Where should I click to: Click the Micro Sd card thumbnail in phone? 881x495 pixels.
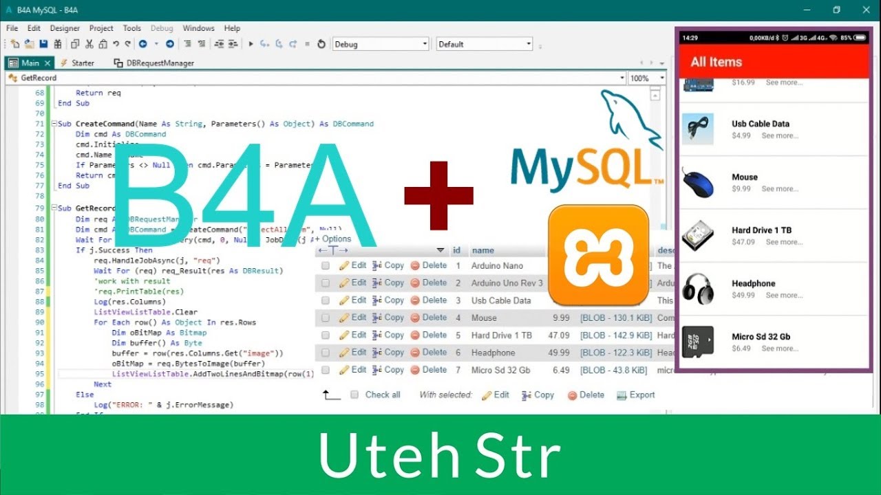click(699, 342)
